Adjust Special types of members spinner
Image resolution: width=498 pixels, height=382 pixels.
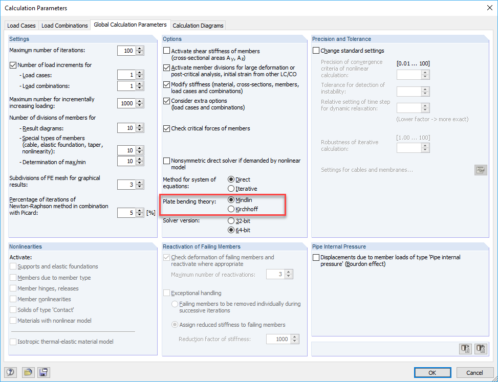coord(140,150)
